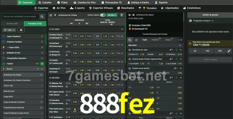Select Bola De Ouro competition
This screenshot has width=233, height=119.
pyautogui.click(x=23, y=91)
